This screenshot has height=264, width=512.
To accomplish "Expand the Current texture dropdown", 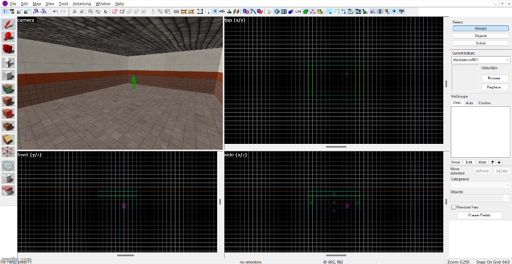I will tap(507, 60).
